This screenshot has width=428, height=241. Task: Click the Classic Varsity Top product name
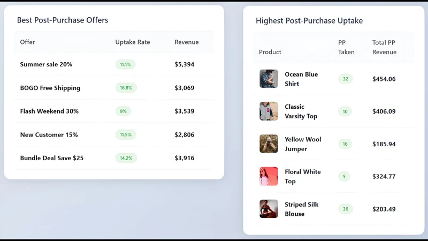point(301,111)
